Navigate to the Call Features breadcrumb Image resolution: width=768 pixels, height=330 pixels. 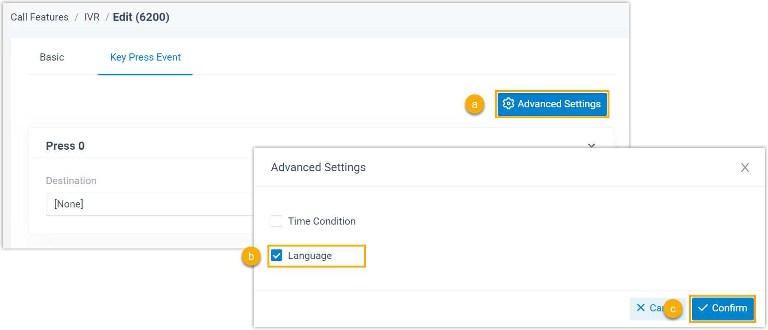39,17
